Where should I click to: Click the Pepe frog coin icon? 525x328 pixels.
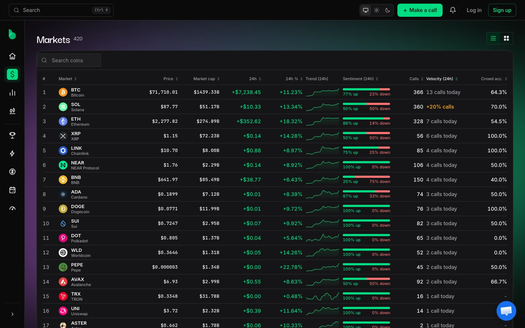coord(63,267)
